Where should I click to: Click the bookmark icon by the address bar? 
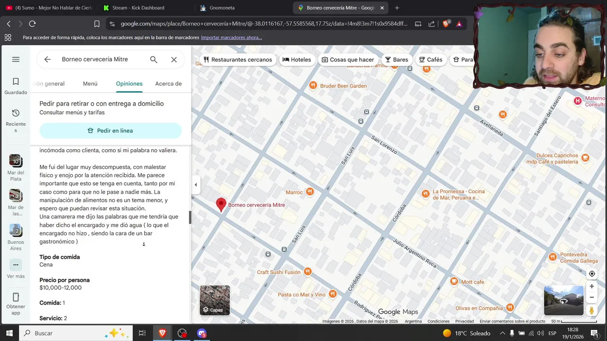coord(97,24)
